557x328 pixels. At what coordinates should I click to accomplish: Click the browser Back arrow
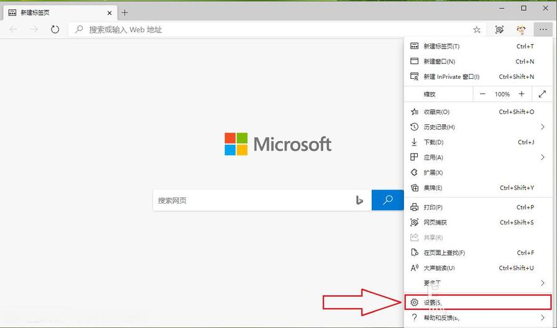(14, 29)
